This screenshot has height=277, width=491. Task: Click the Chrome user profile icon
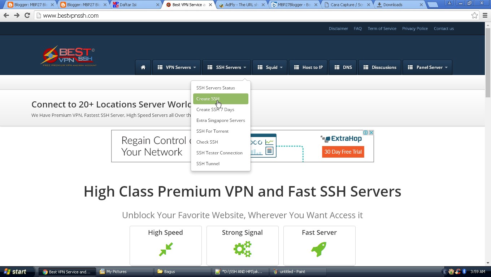click(x=449, y=3)
